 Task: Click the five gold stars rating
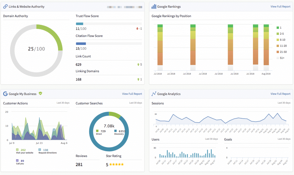(117, 164)
